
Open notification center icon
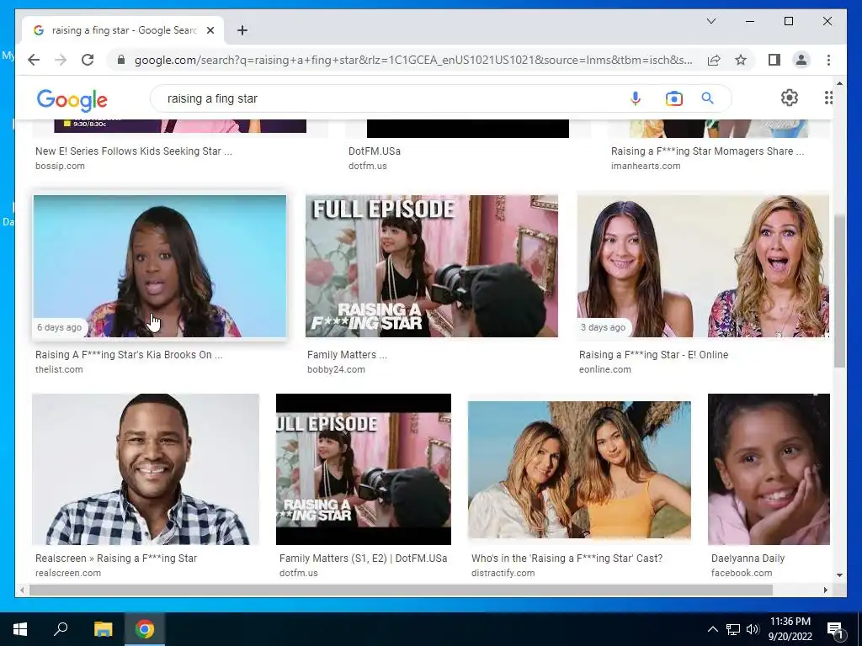tap(836, 629)
